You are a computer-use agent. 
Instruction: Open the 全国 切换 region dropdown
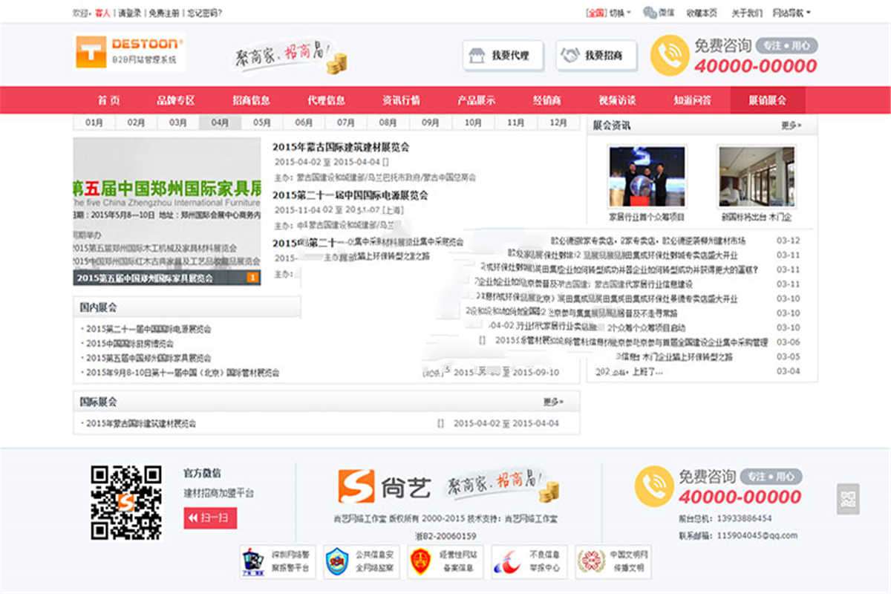(608, 12)
